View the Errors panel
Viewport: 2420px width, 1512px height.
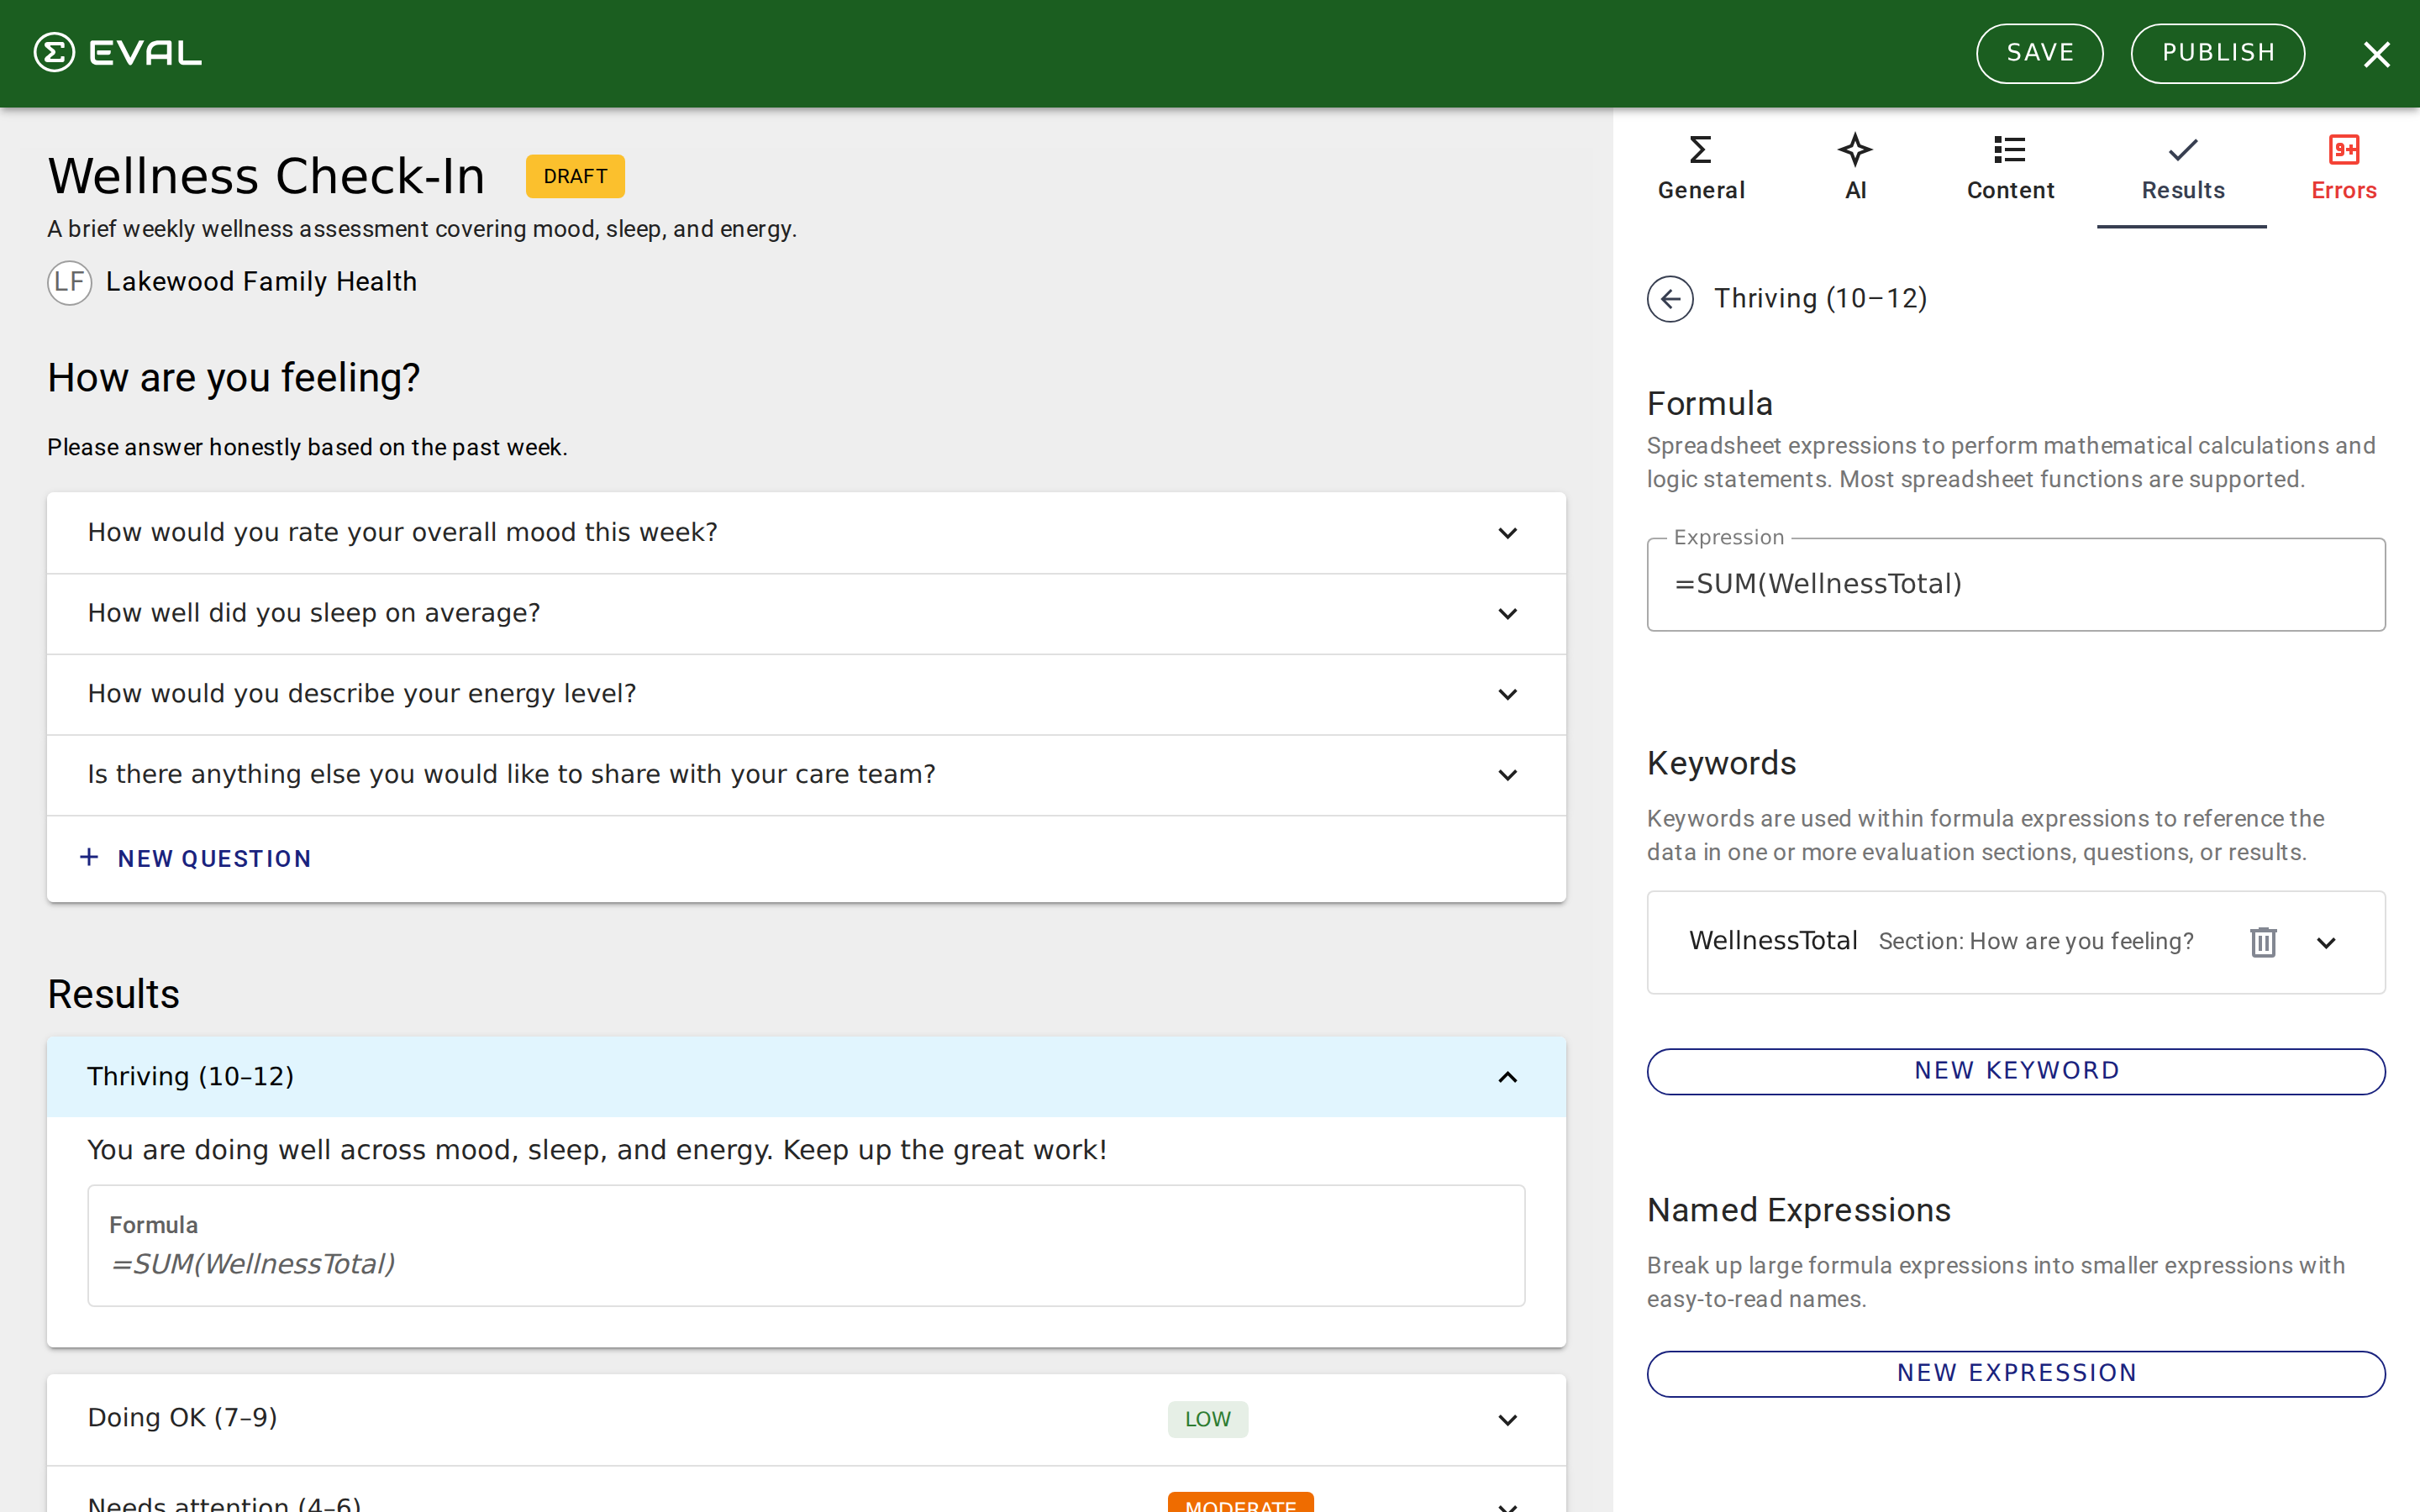pos(2344,165)
